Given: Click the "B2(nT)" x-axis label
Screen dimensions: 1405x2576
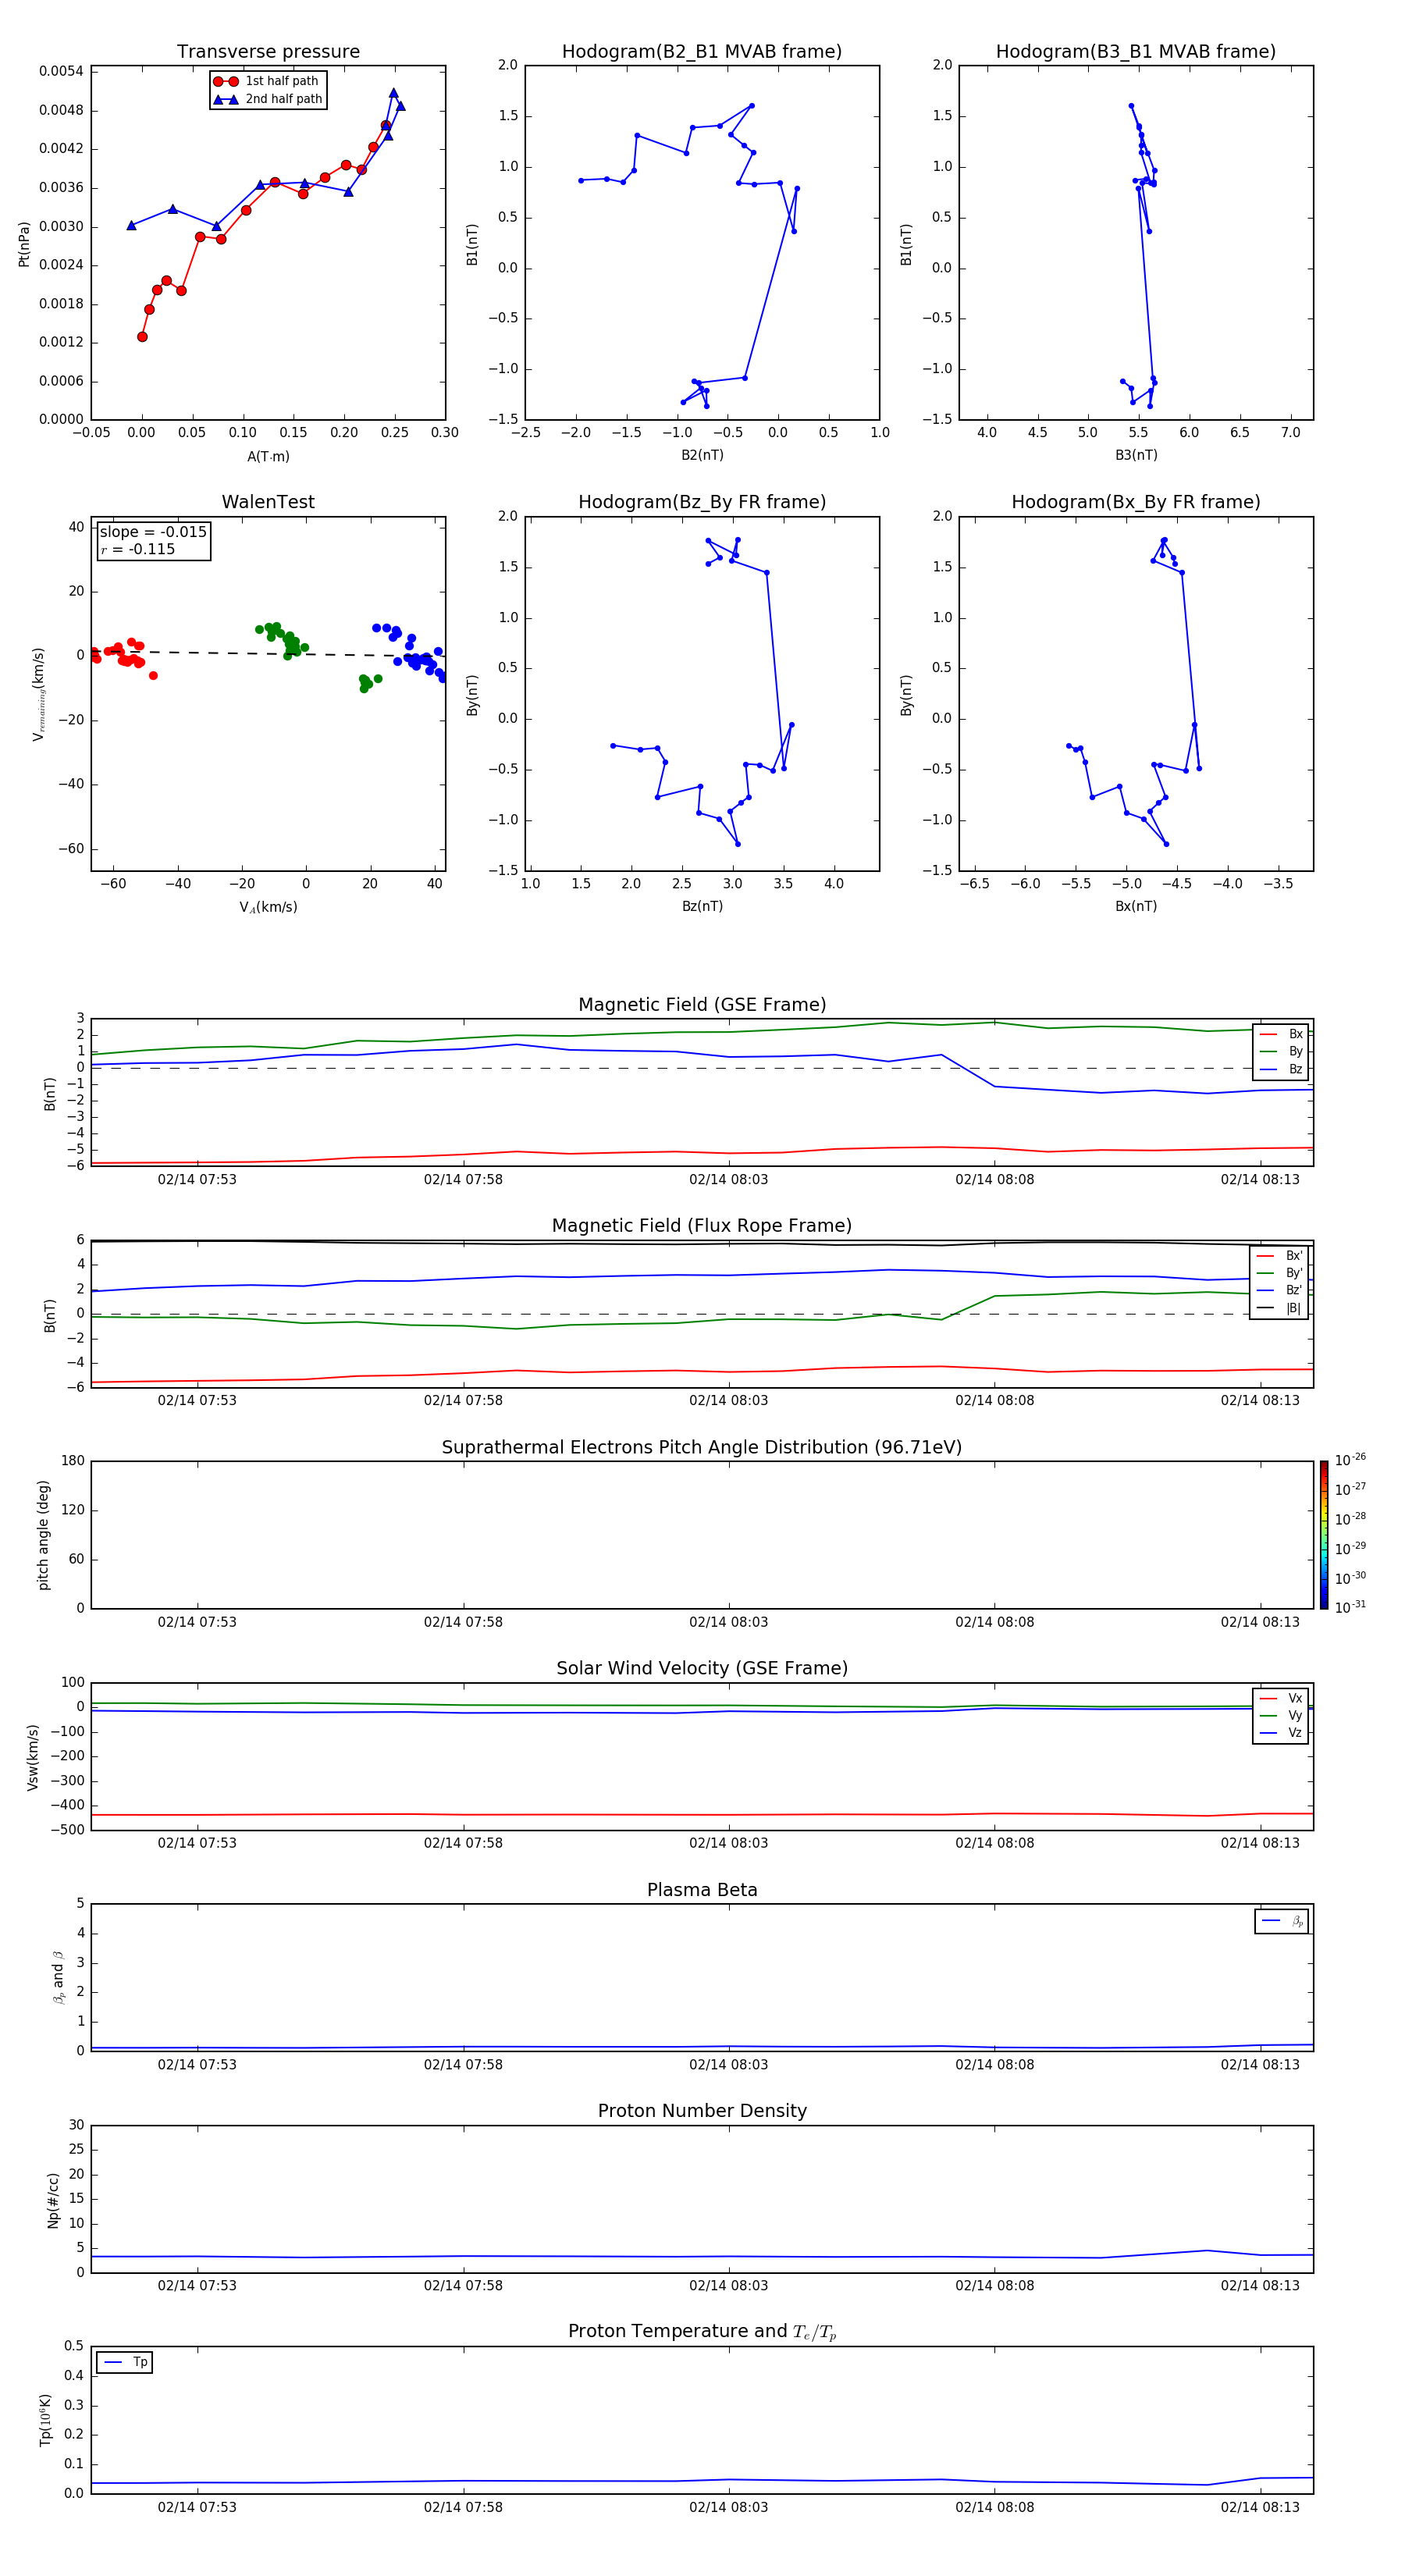Looking at the screenshot, I should (702, 456).
